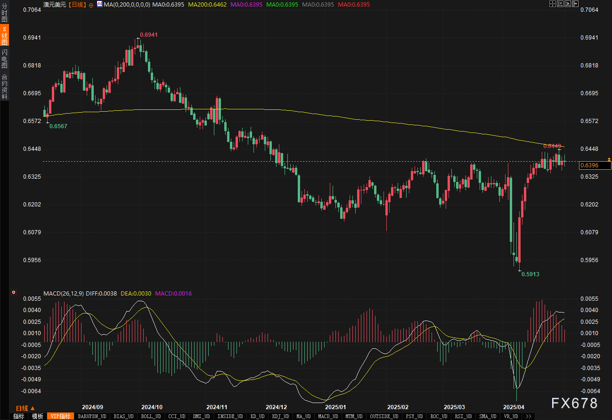Click the MA indicator chart icon

99,4
